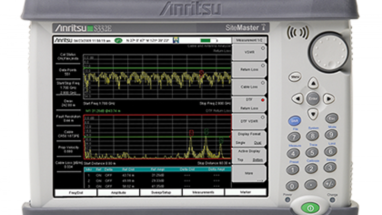Click the Charge LED indicator

pyautogui.click(x=332, y=200)
